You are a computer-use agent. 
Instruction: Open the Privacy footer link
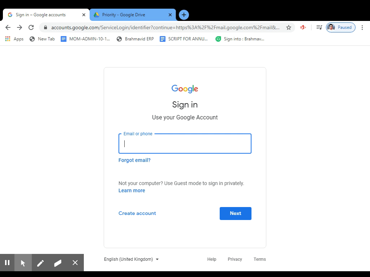click(x=235, y=259)
